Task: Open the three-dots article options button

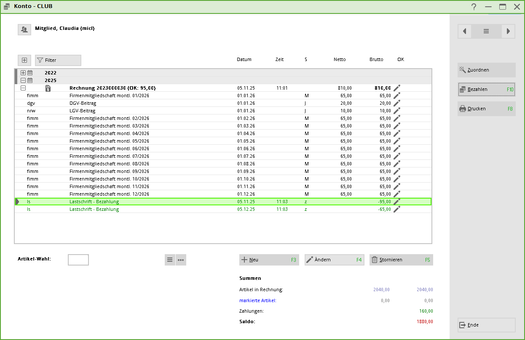Action: coord(181,260)
